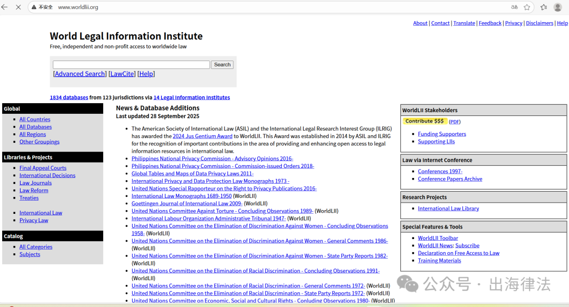Screen dimensions: 569x307
Task: Open Declaration on Free Access to Law
Action: coord(459,253)
